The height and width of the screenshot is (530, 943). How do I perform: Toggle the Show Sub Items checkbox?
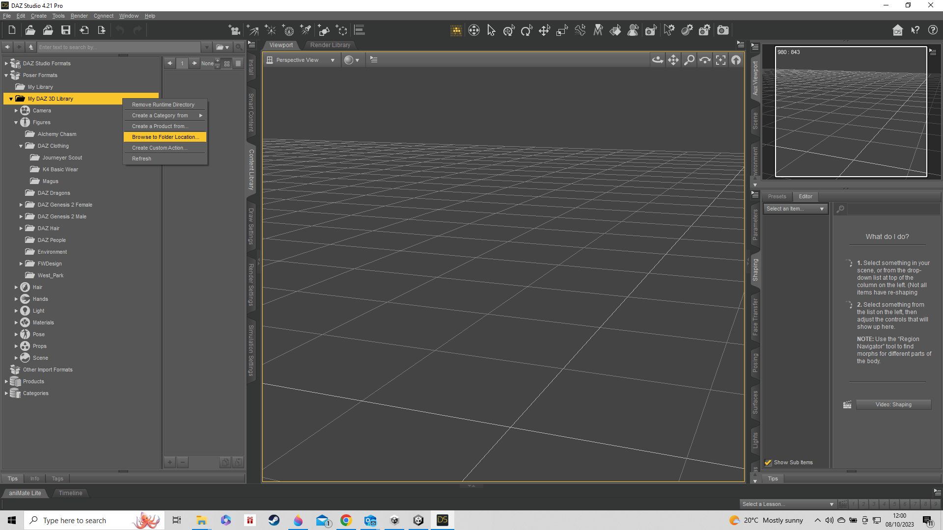768,462
